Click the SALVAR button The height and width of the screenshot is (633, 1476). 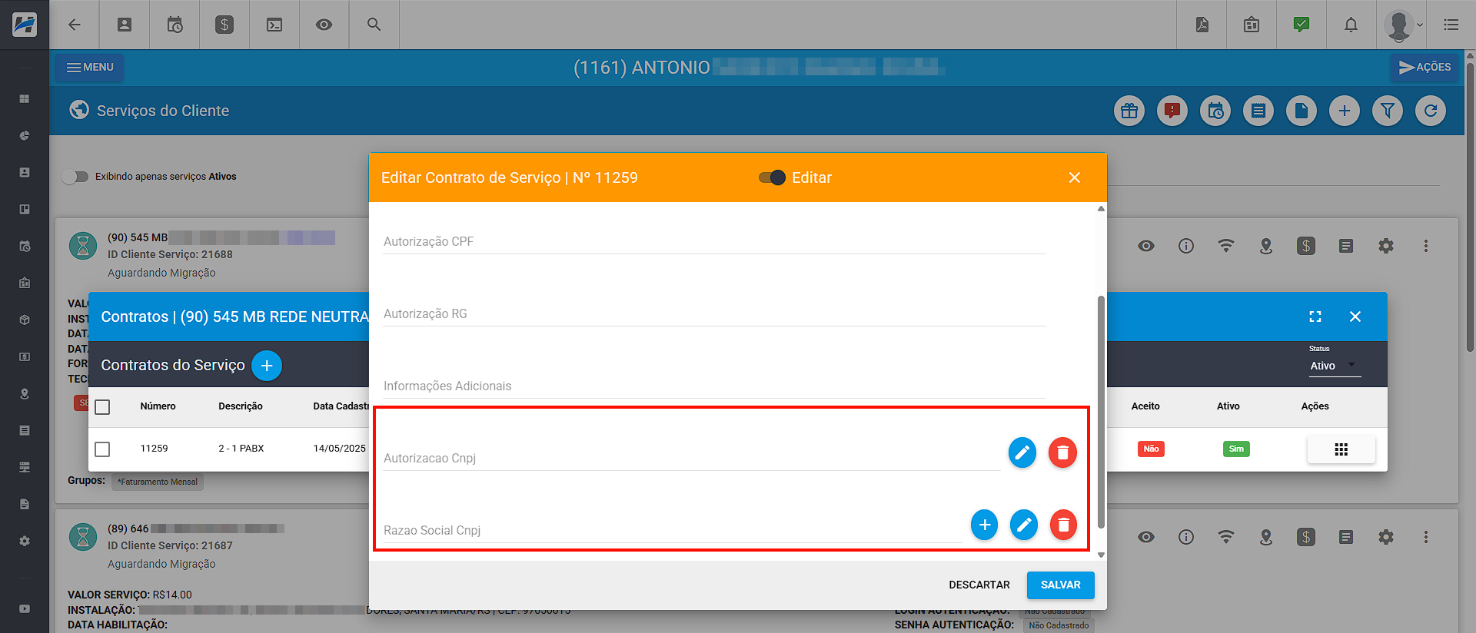[1061, 585]
